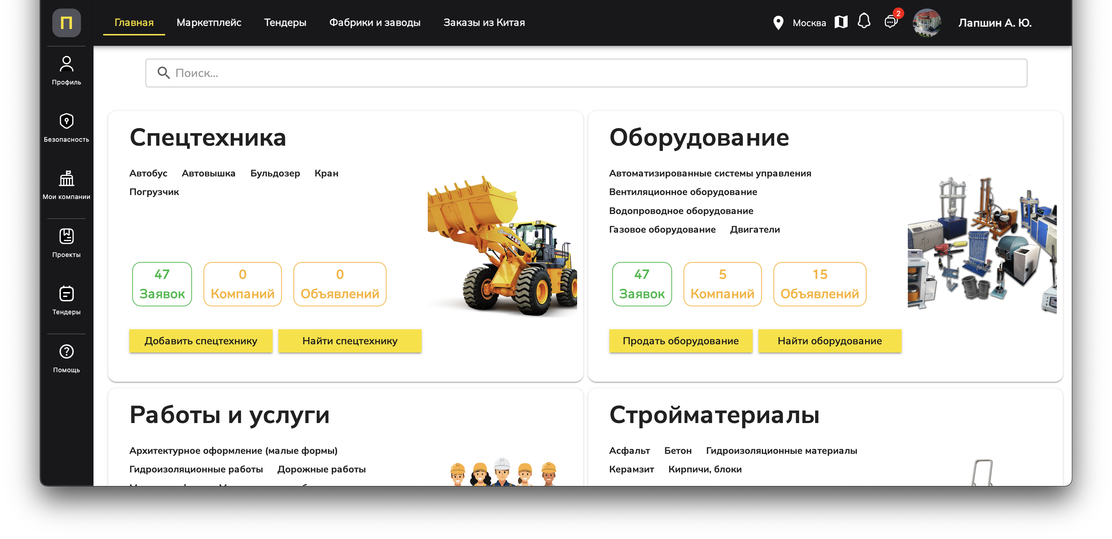Click the yellow П logo icon

(67, 23)
